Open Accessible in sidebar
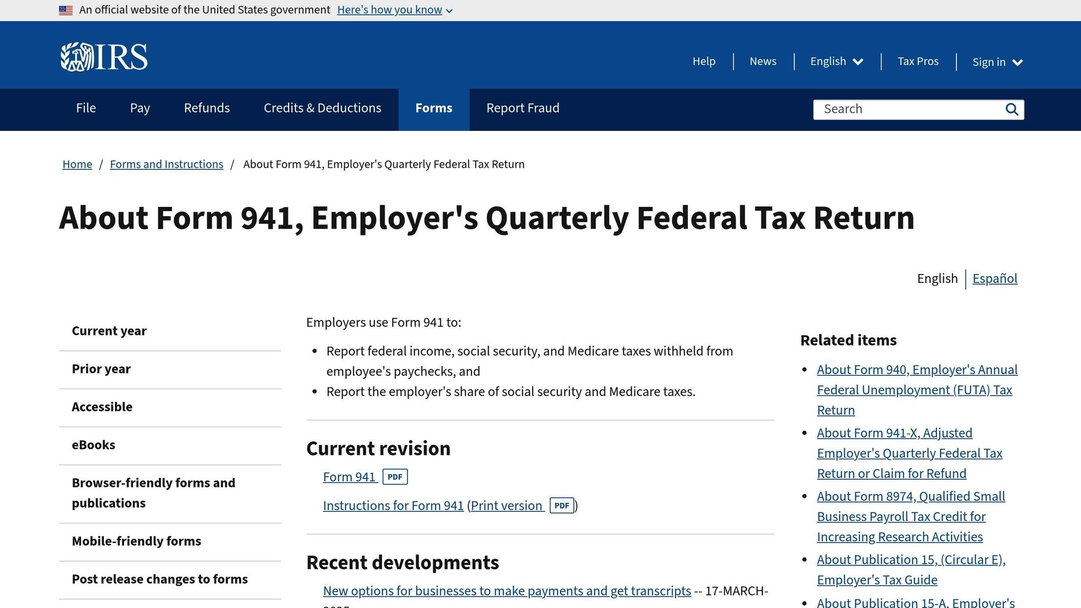 click(170, 407)
